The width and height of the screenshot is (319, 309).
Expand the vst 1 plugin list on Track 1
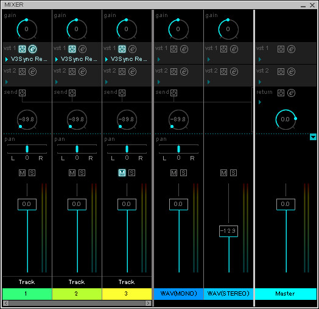(x=7, y=59)
